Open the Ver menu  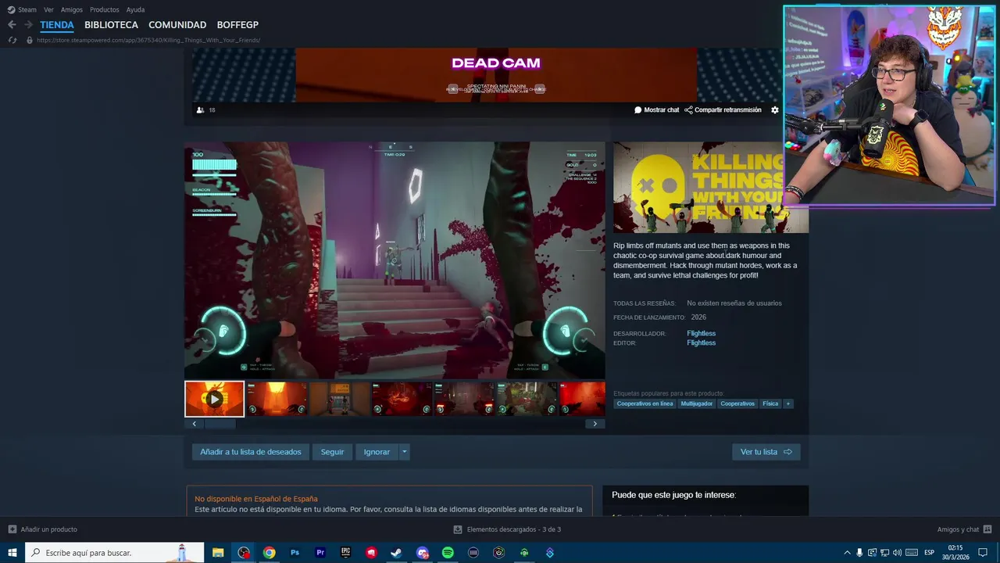pos(48,9)
